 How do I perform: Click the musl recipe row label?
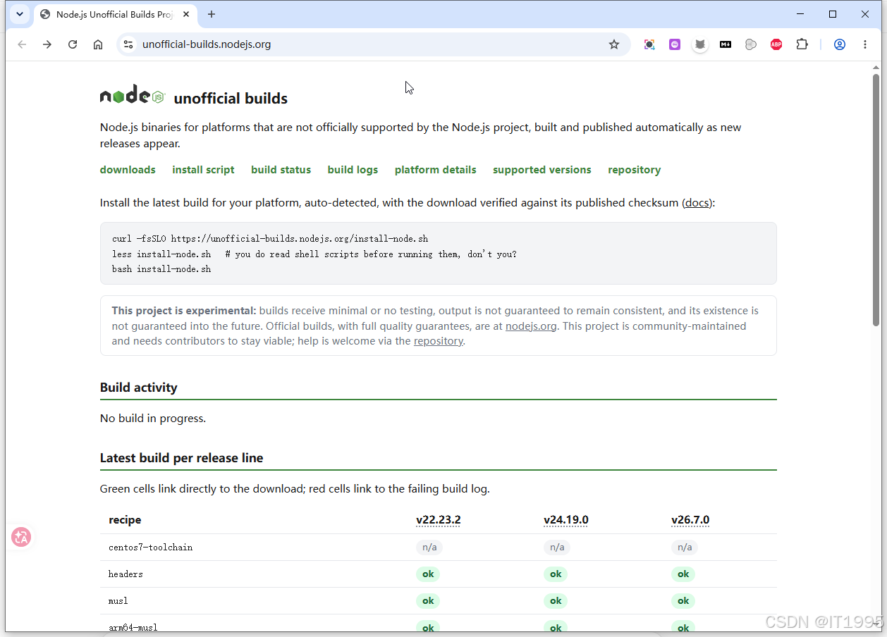(118, 601)
